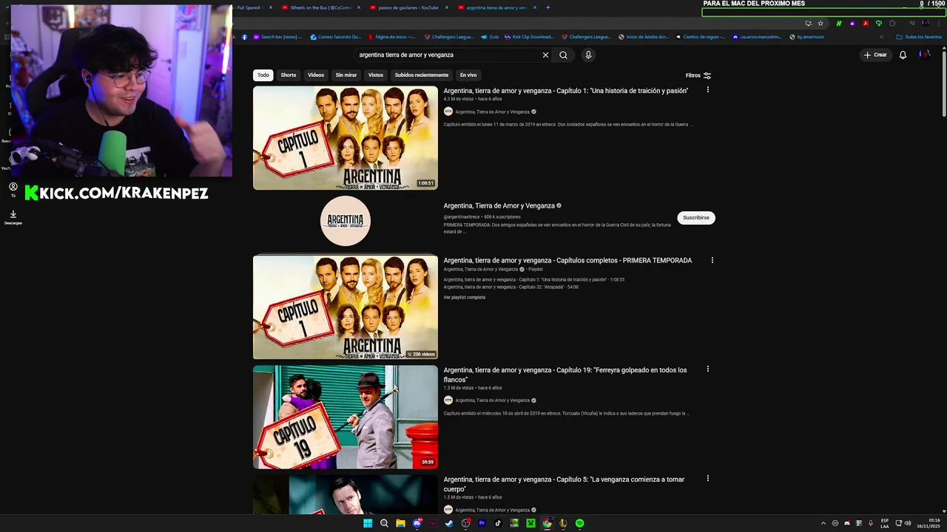Screen dimensions: 947x532
Task: Open the Minecraft creeper taskbar icon
Action: tap(530, 523)
